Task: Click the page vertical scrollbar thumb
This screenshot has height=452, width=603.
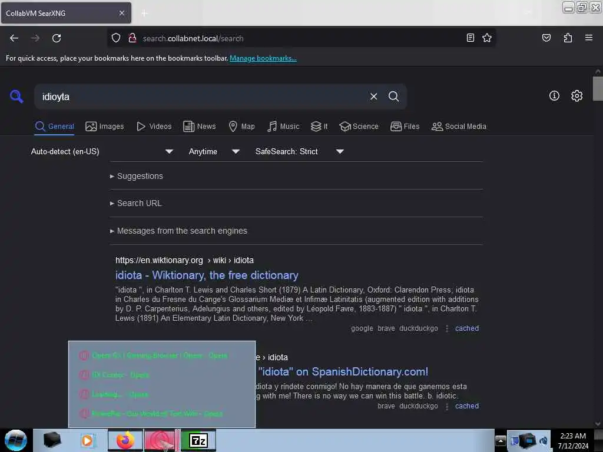Action: pyautogui.click(x=598, y=88)
